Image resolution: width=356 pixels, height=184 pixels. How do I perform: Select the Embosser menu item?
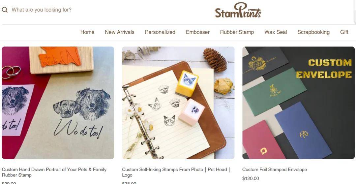tap(198, 32)
